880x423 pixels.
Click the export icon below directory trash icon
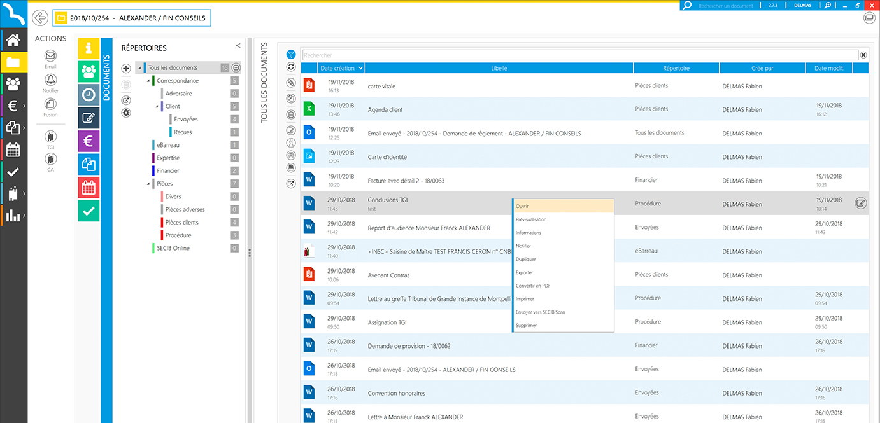pos(126,100)
